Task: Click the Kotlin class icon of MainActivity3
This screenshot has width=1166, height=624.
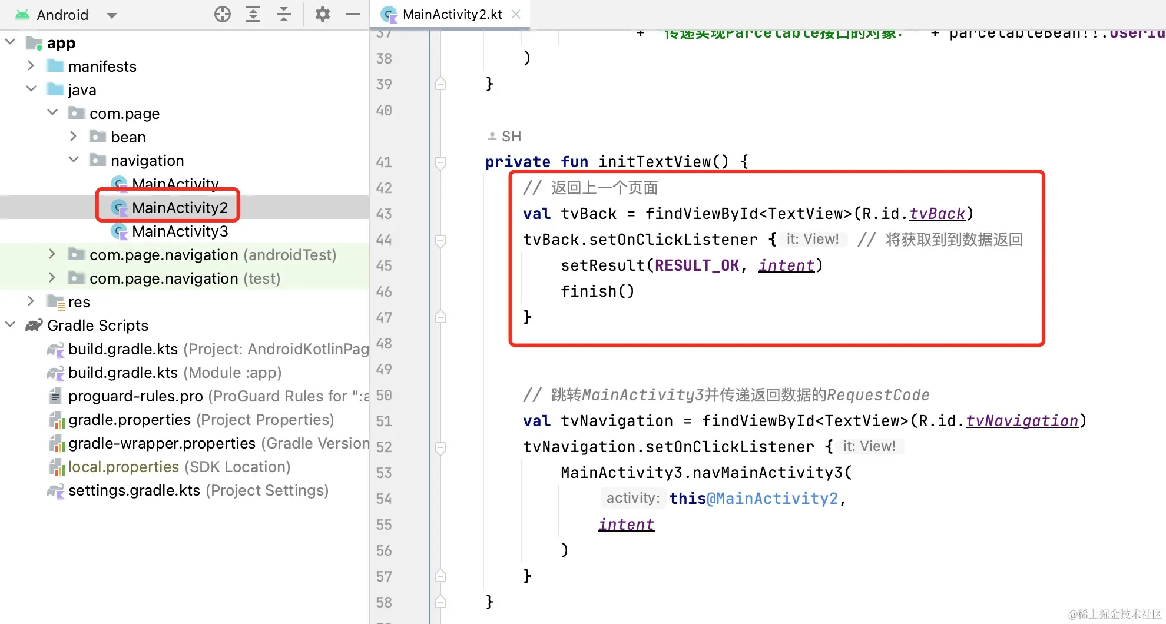Action: pos(120,231)
